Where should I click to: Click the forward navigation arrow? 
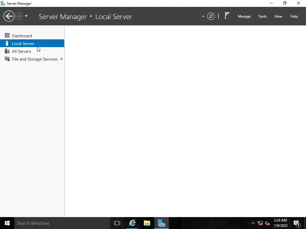point(19,16)
